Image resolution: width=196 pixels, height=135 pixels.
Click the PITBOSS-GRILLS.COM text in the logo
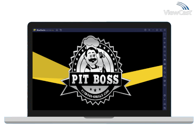(95, 94)
